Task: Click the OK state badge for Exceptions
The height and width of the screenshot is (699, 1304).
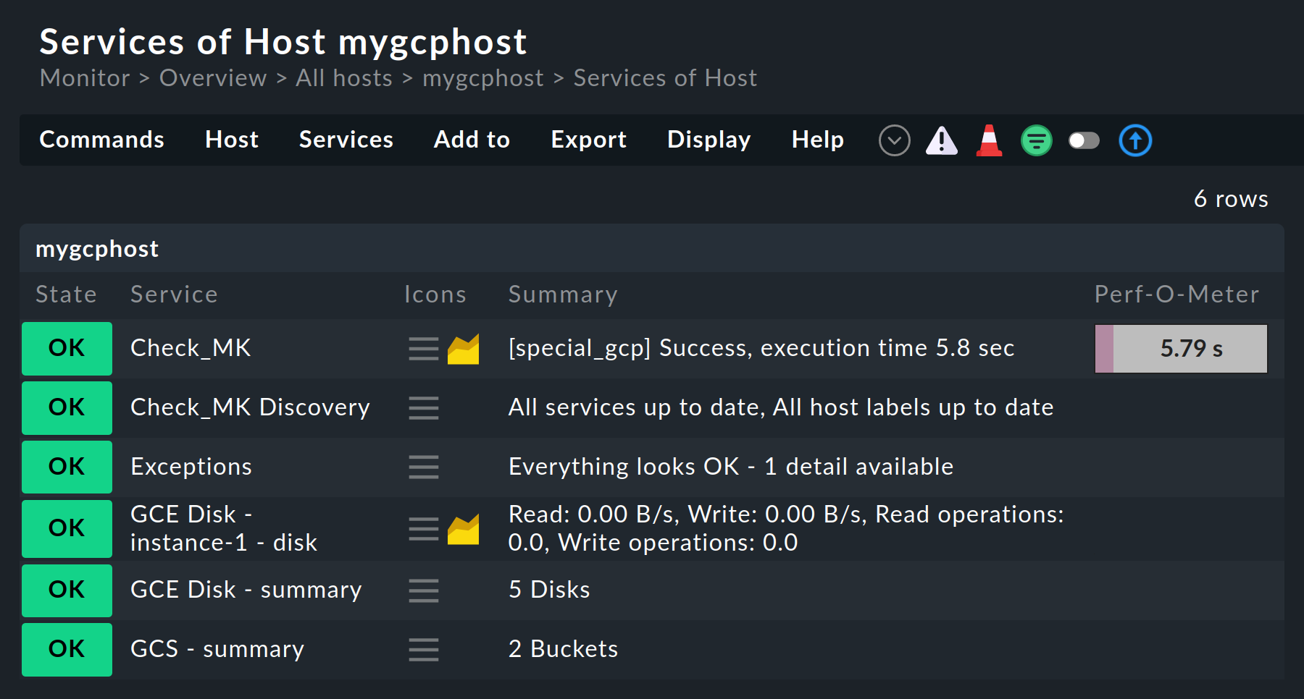Action: (67, 467)
